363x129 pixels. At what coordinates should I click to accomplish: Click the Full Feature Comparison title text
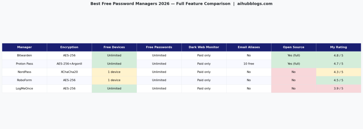(203, 4)
